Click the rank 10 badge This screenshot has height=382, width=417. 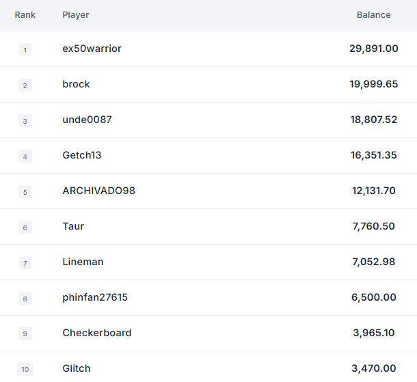(25, 369)
